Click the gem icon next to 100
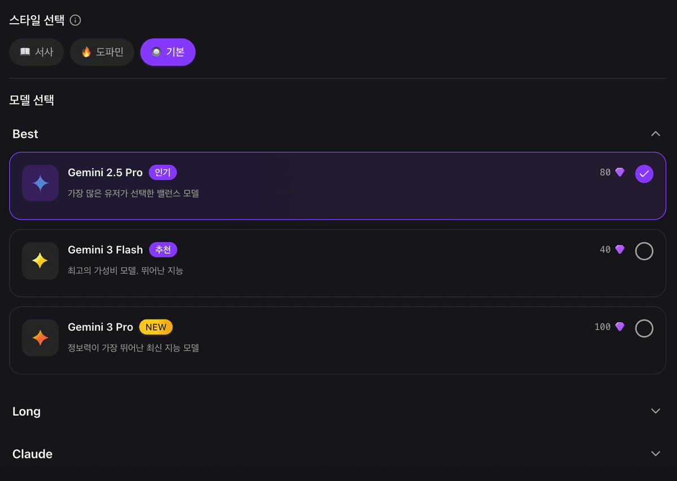 point(620,327)
